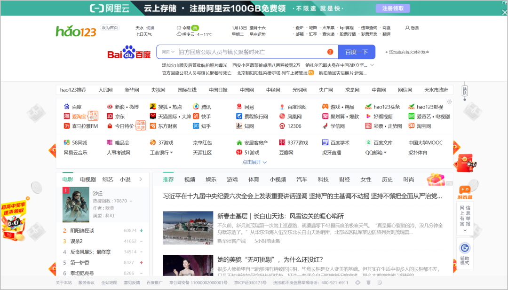Image resolution: width=508 pixels, height=290 pixels.
Task: Switch to the 科技 news tab
Action: point(323,180)
